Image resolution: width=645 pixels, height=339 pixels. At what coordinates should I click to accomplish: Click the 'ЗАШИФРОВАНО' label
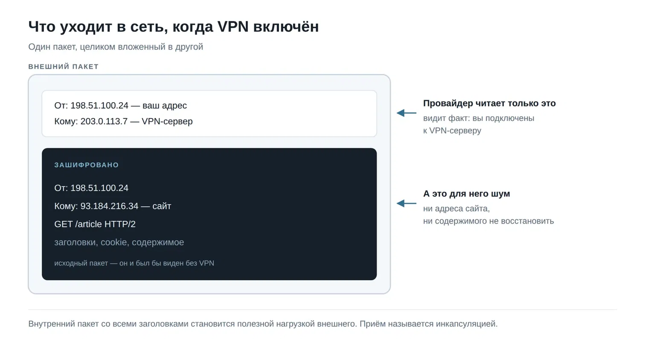coord(87,165)
